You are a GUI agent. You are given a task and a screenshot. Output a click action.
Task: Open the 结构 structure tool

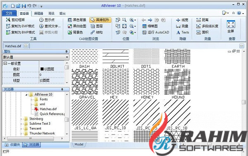tap(96, 32)
